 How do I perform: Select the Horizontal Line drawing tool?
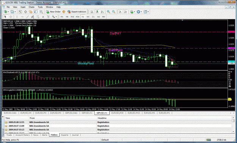22,17
